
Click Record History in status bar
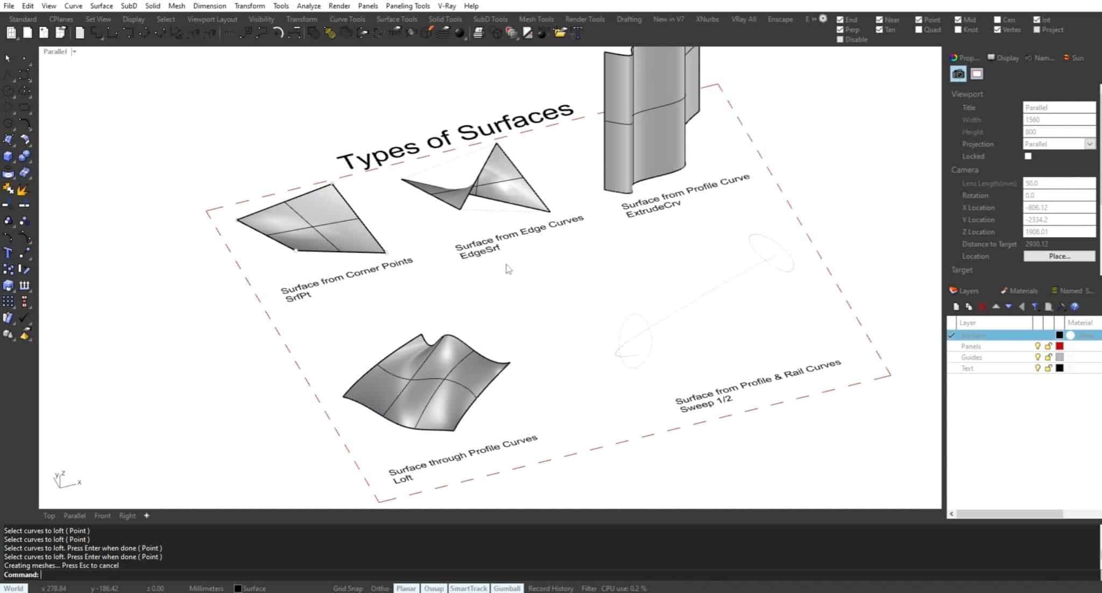[550, 588]
